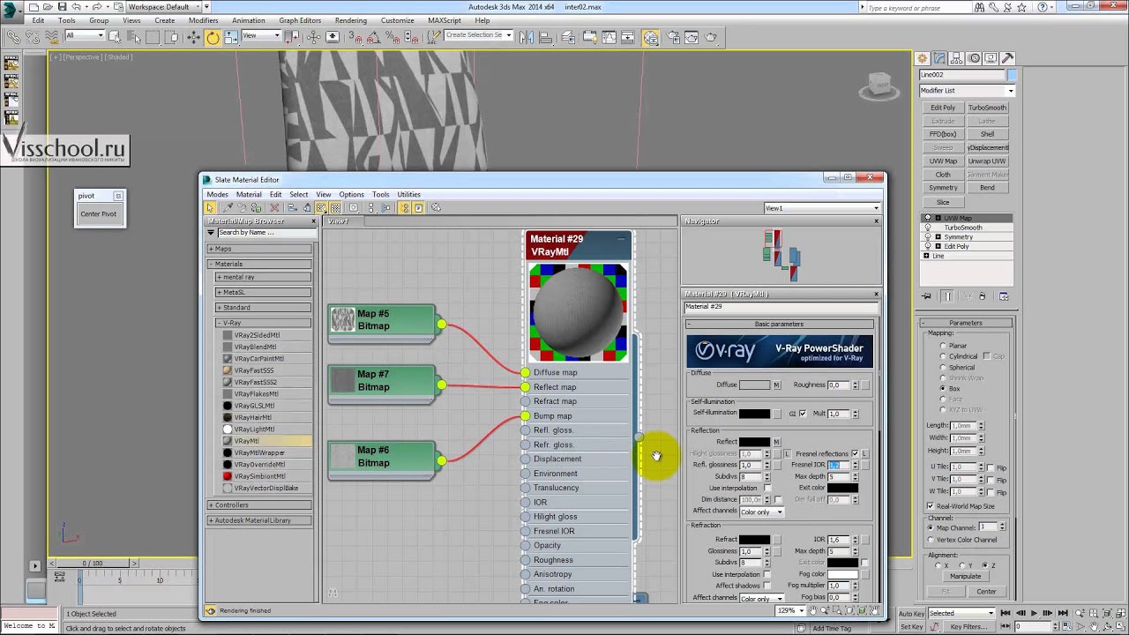Toggle the Fresnel reflections checkbox

tap(855, 453)
